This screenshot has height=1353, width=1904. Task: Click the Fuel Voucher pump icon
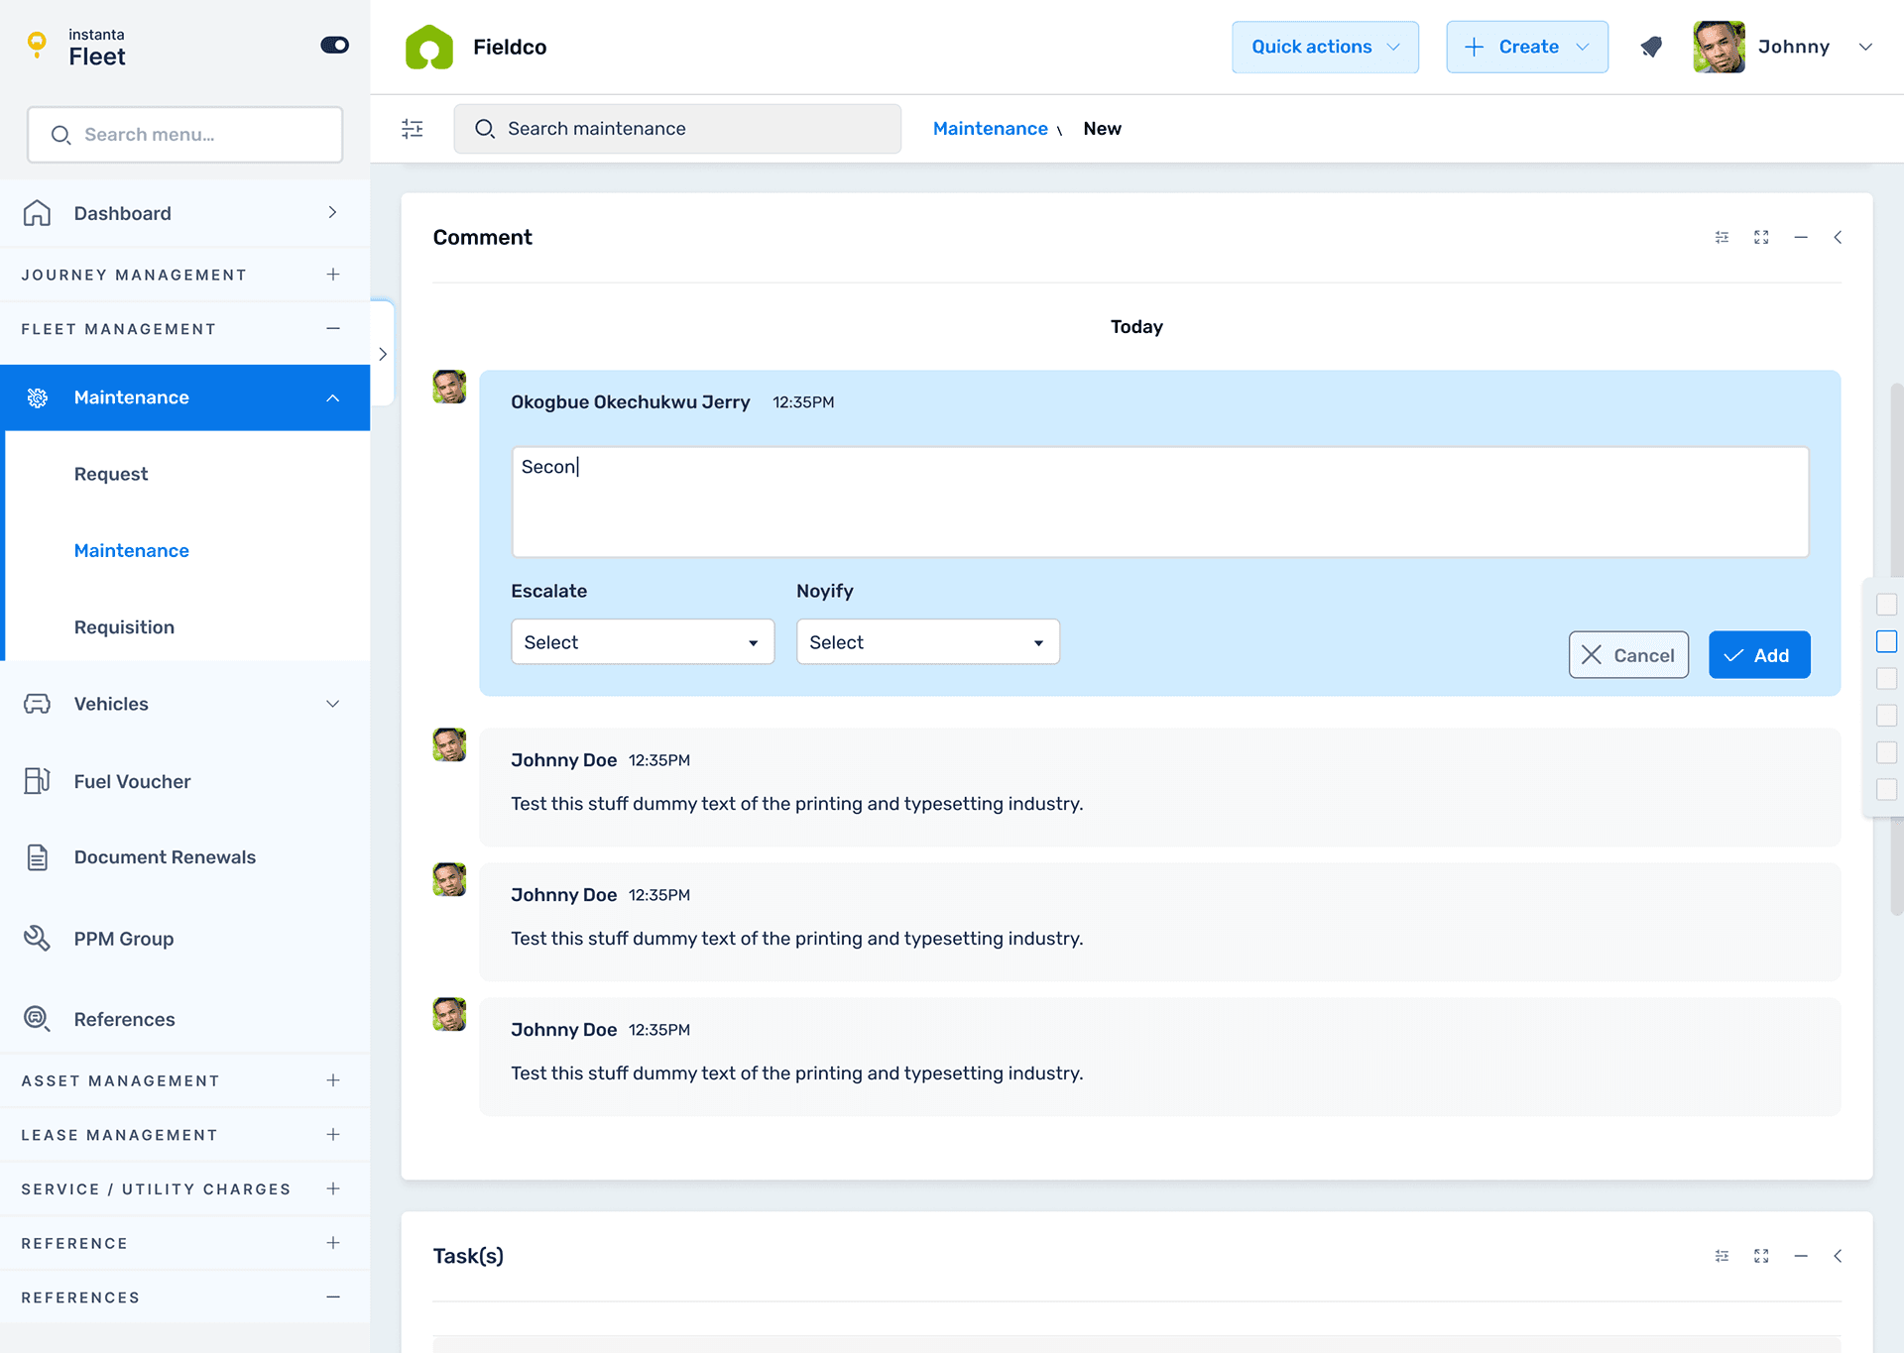(x=37, y=781)
